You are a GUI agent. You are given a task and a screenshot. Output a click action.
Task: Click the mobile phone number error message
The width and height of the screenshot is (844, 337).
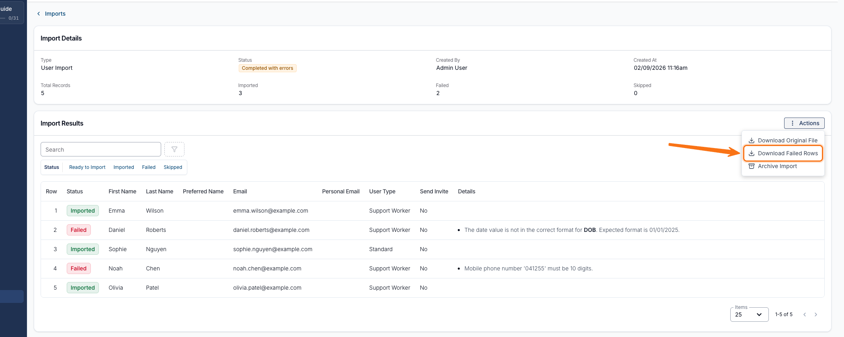tap(529, 268)
